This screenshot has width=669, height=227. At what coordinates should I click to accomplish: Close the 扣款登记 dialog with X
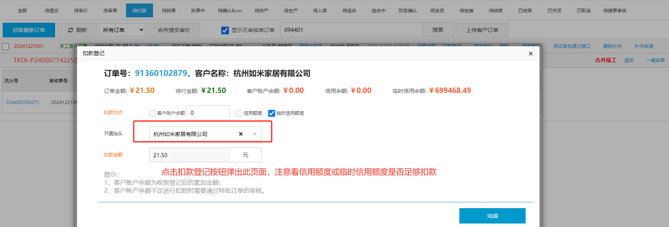tap(531, 54)
